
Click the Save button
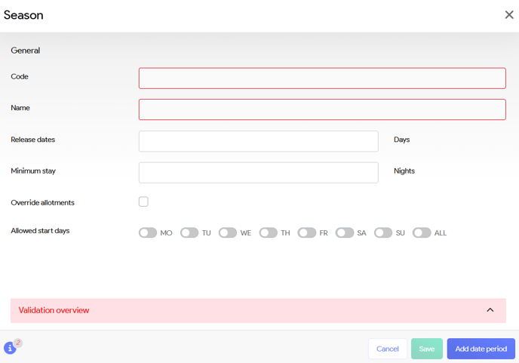point(426,349)
